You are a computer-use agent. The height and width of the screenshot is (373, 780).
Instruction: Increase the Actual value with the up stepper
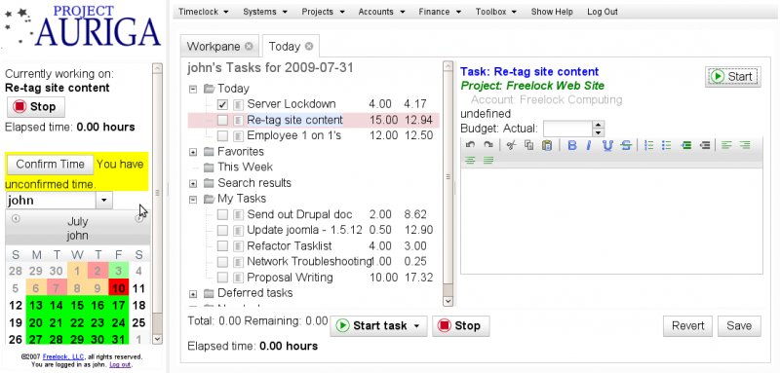[x=599, y=125]
